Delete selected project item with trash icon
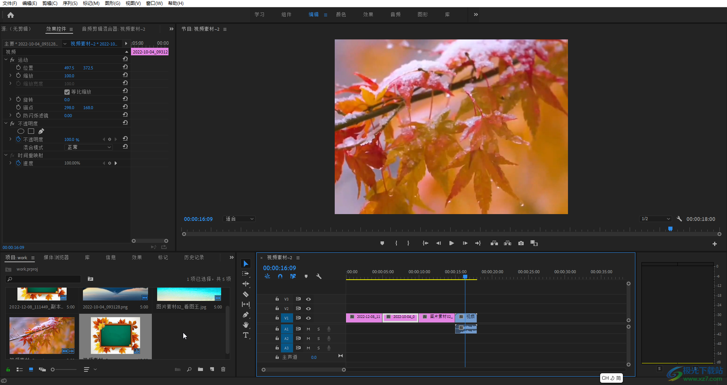 pyautogui.click(x=223, y=369)
